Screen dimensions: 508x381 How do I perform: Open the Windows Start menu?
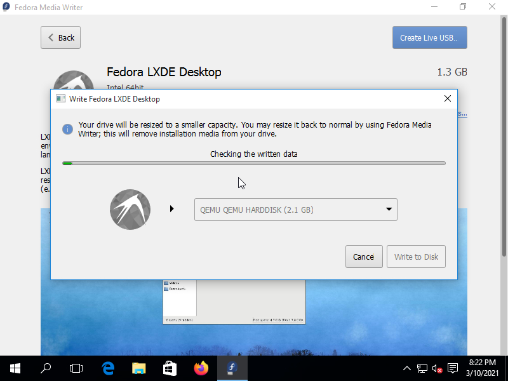click(15, 368)
